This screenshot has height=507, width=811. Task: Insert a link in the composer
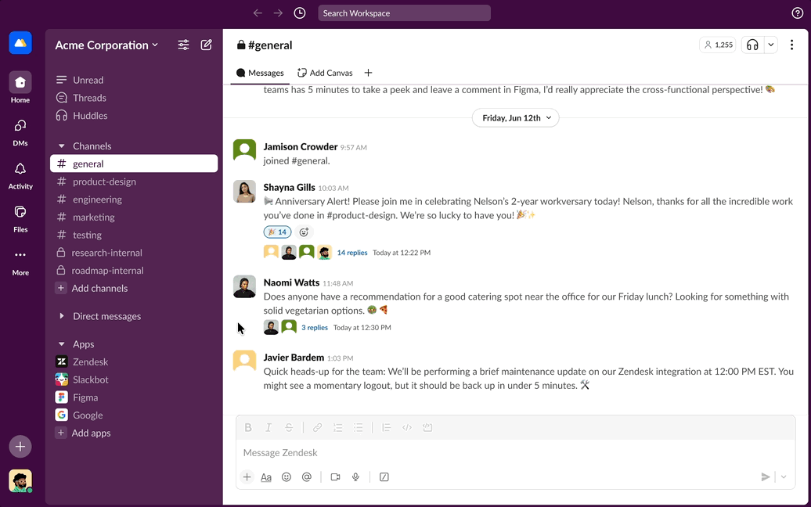click(317, 427)
